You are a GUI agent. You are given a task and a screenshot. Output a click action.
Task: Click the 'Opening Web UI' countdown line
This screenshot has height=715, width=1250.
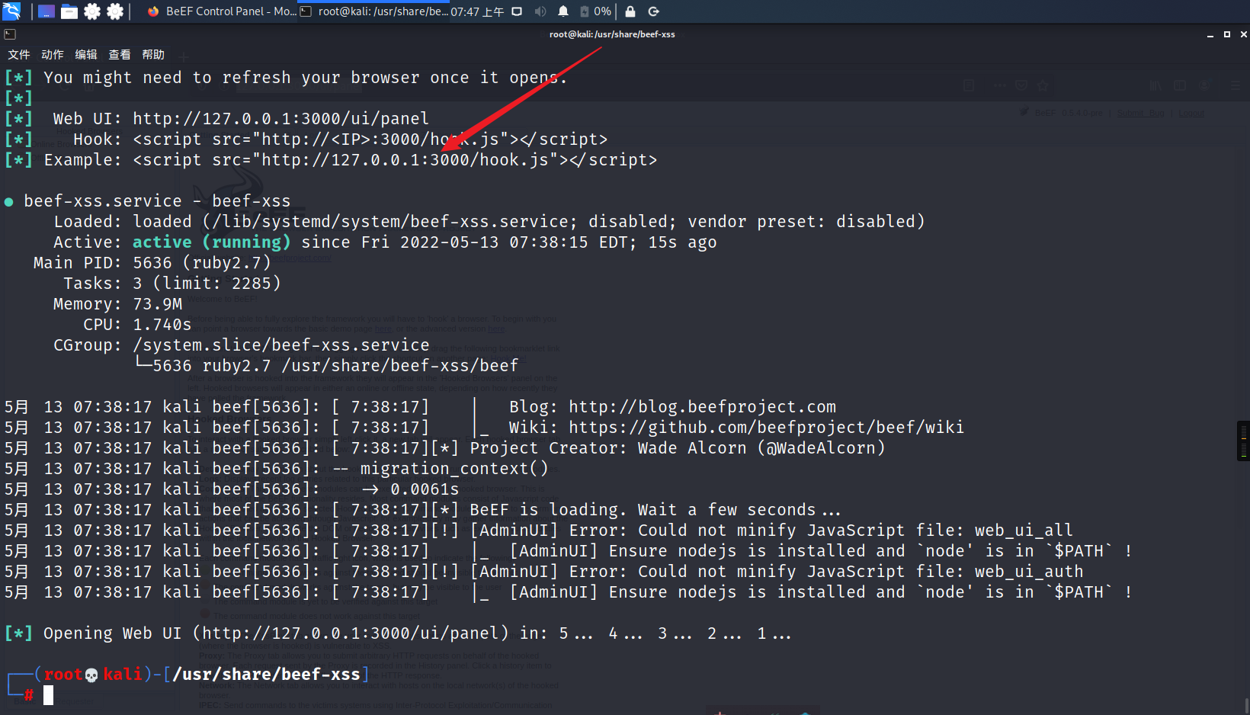[x=398, y=633]
